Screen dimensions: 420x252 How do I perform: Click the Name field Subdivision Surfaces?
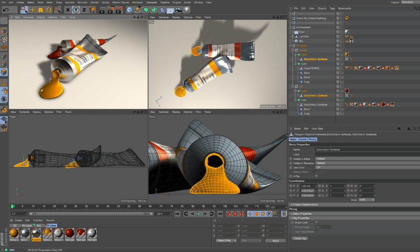tap(368, 149)
